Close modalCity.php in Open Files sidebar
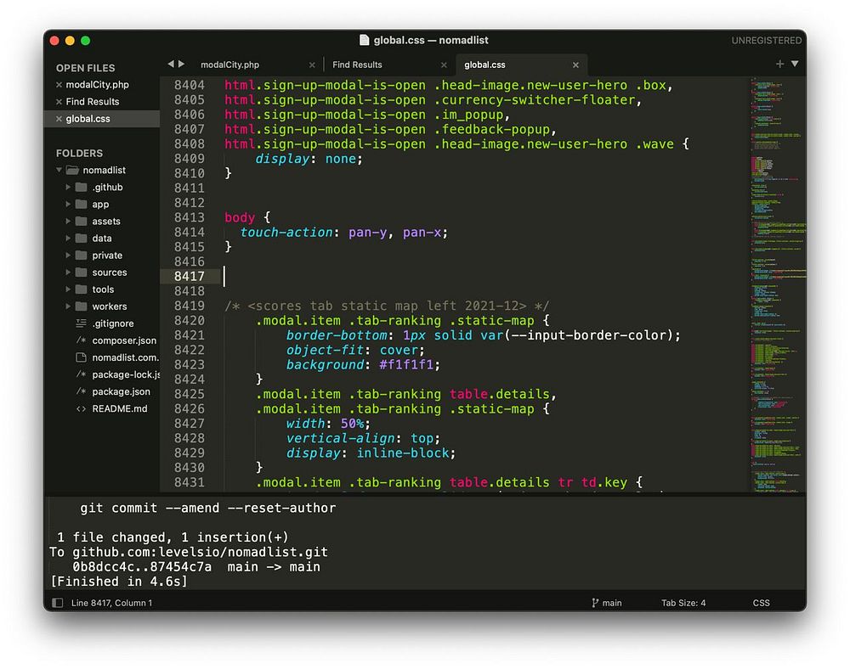The height and width of the screenshot is (669, 850). (59, 84)
